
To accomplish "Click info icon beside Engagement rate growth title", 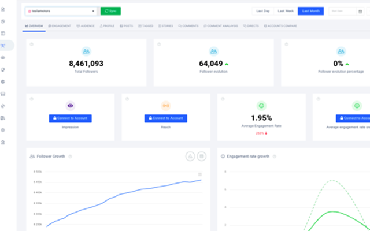I will tap(275, 157).
